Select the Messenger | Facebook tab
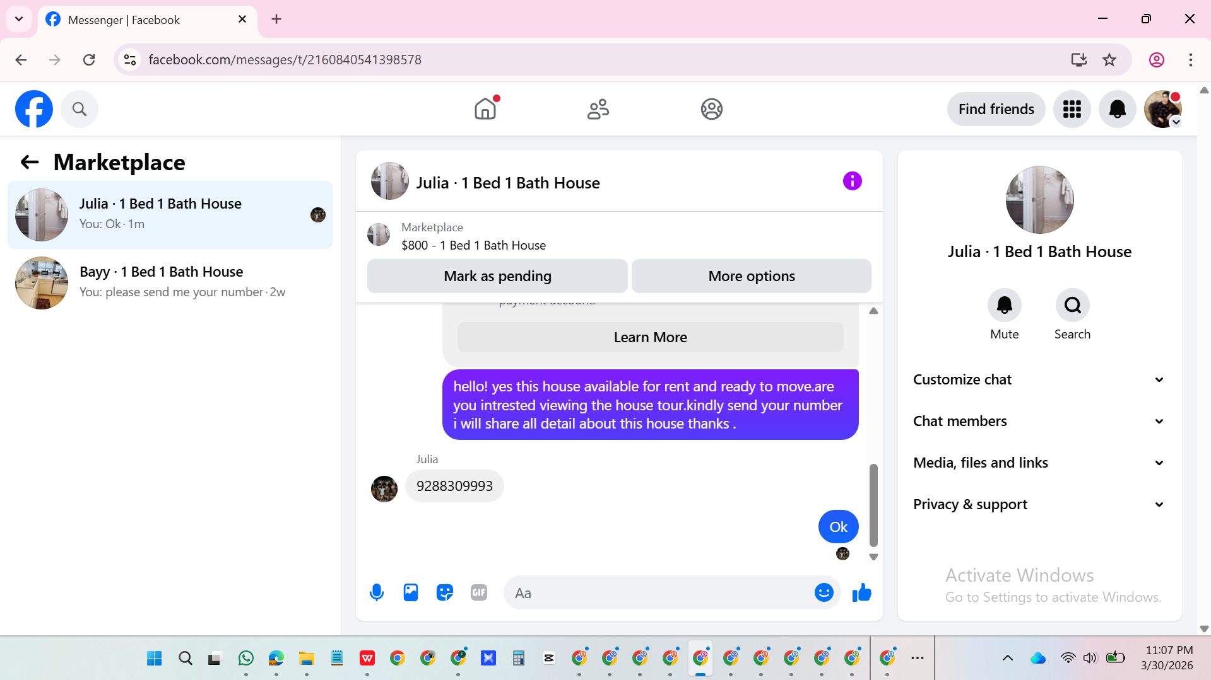This screenshot has width=1211, height=680. coord(148,20)
